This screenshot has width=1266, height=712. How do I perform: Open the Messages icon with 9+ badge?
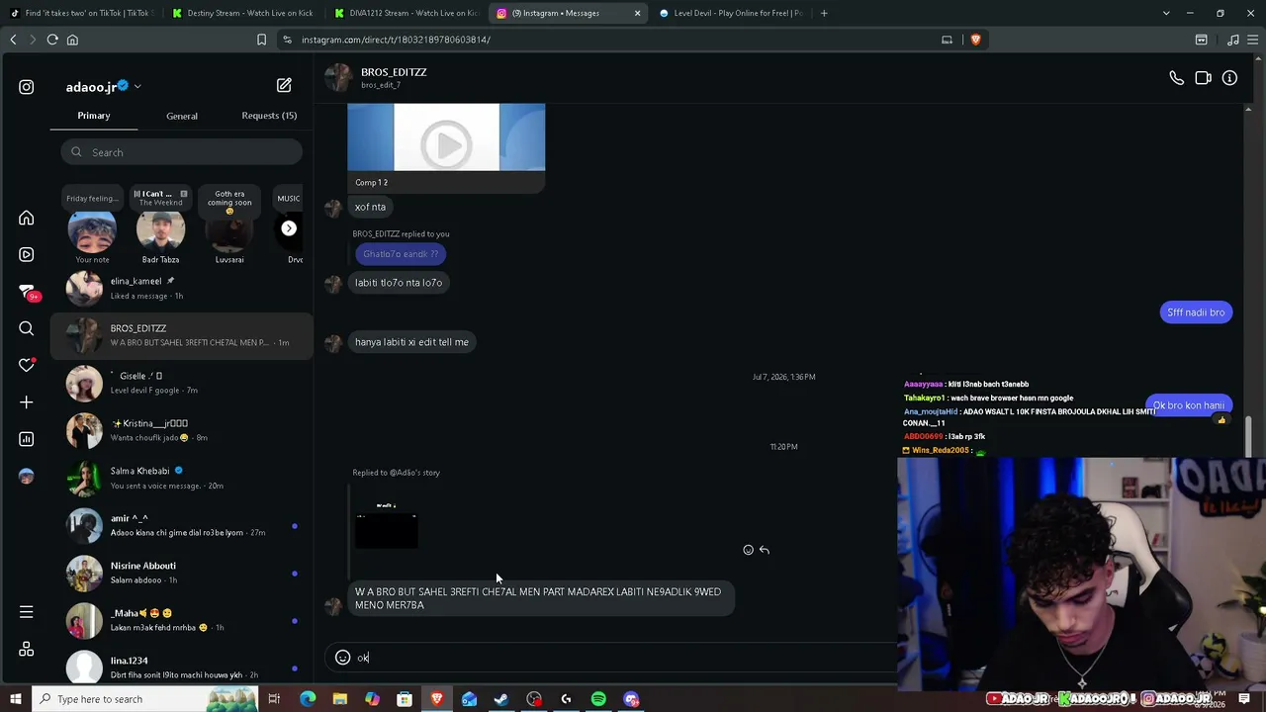[x=27, y=292]
